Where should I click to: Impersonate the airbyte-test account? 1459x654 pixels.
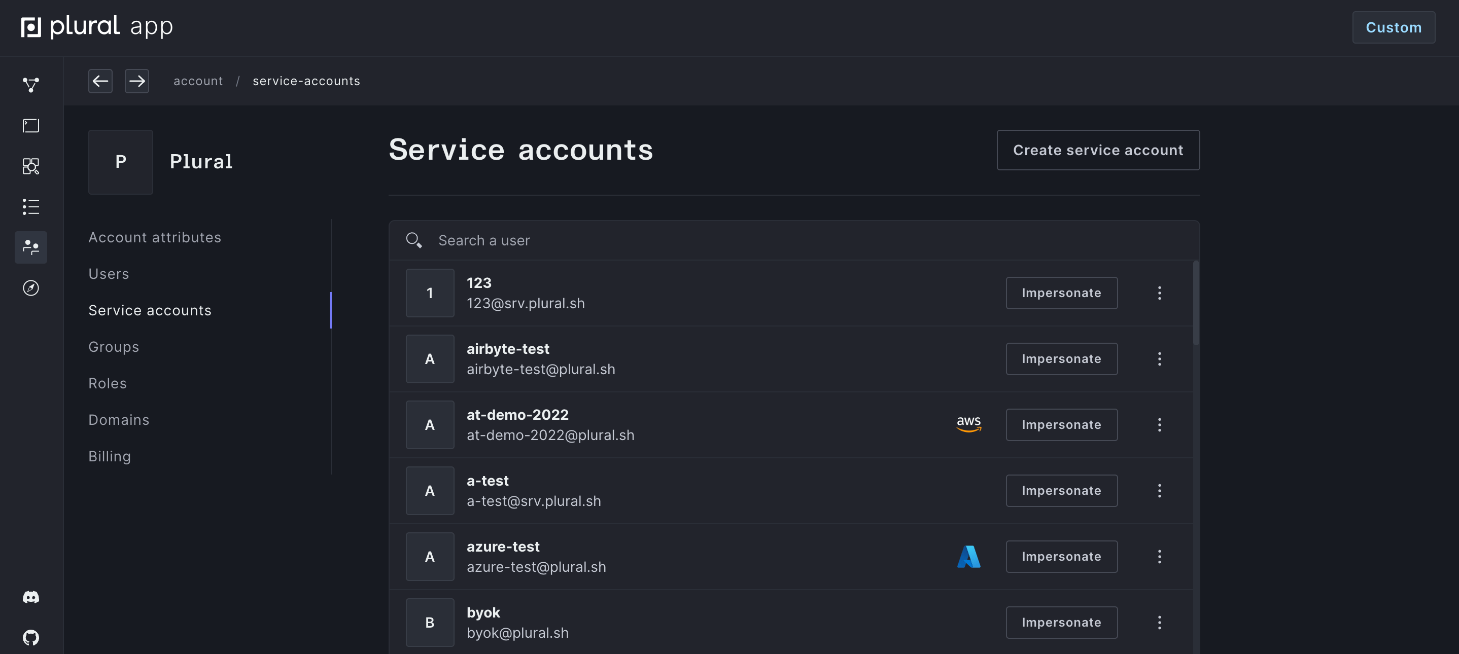coord(1061,359)
